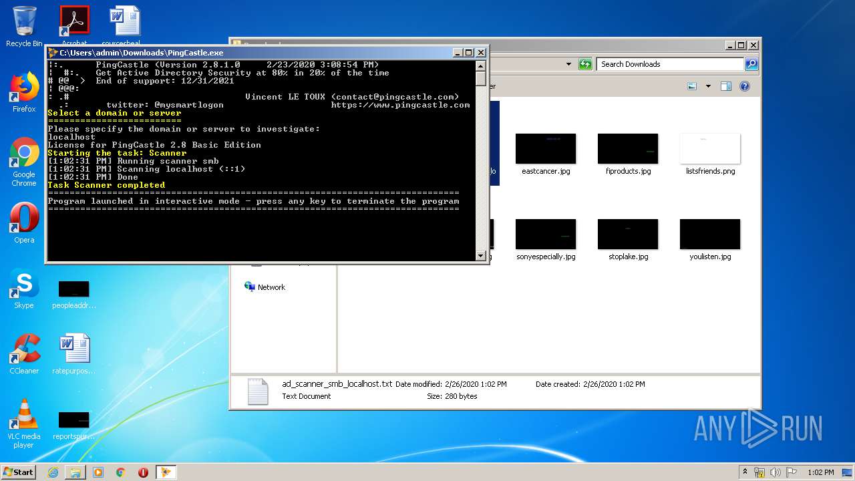This screenshot has width=855, height=481.
Task: Launch VLC media player desktop shortcut
Action: (24, 424)
